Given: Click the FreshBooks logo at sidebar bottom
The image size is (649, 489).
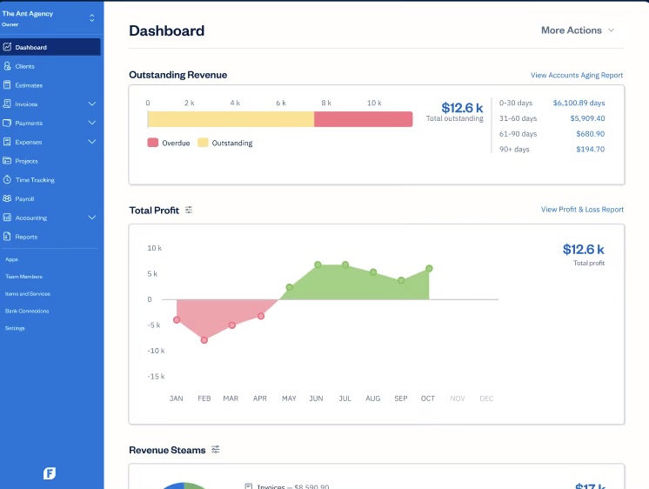Looking at the screenshot, I should click(50, 473).
